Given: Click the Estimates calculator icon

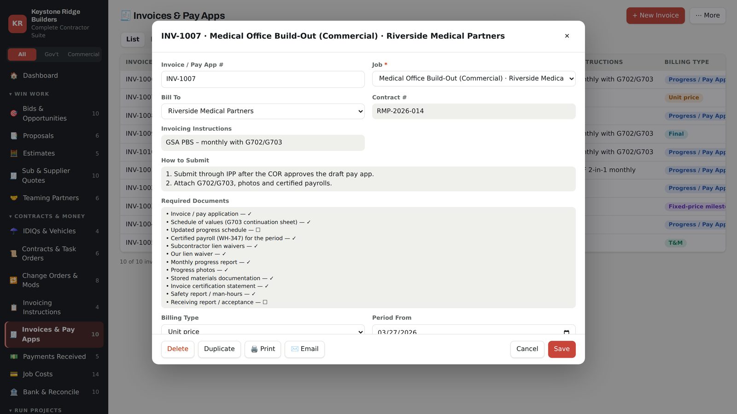Looking at the screenshot, I should pyautogui.click(x=14, y=153).
